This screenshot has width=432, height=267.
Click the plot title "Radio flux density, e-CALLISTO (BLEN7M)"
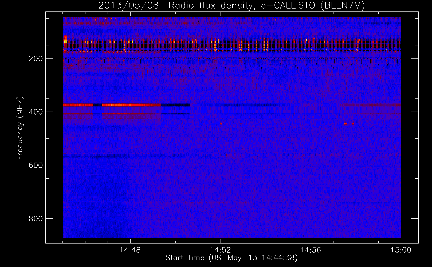pyautogui.click(x=266, y=6)
